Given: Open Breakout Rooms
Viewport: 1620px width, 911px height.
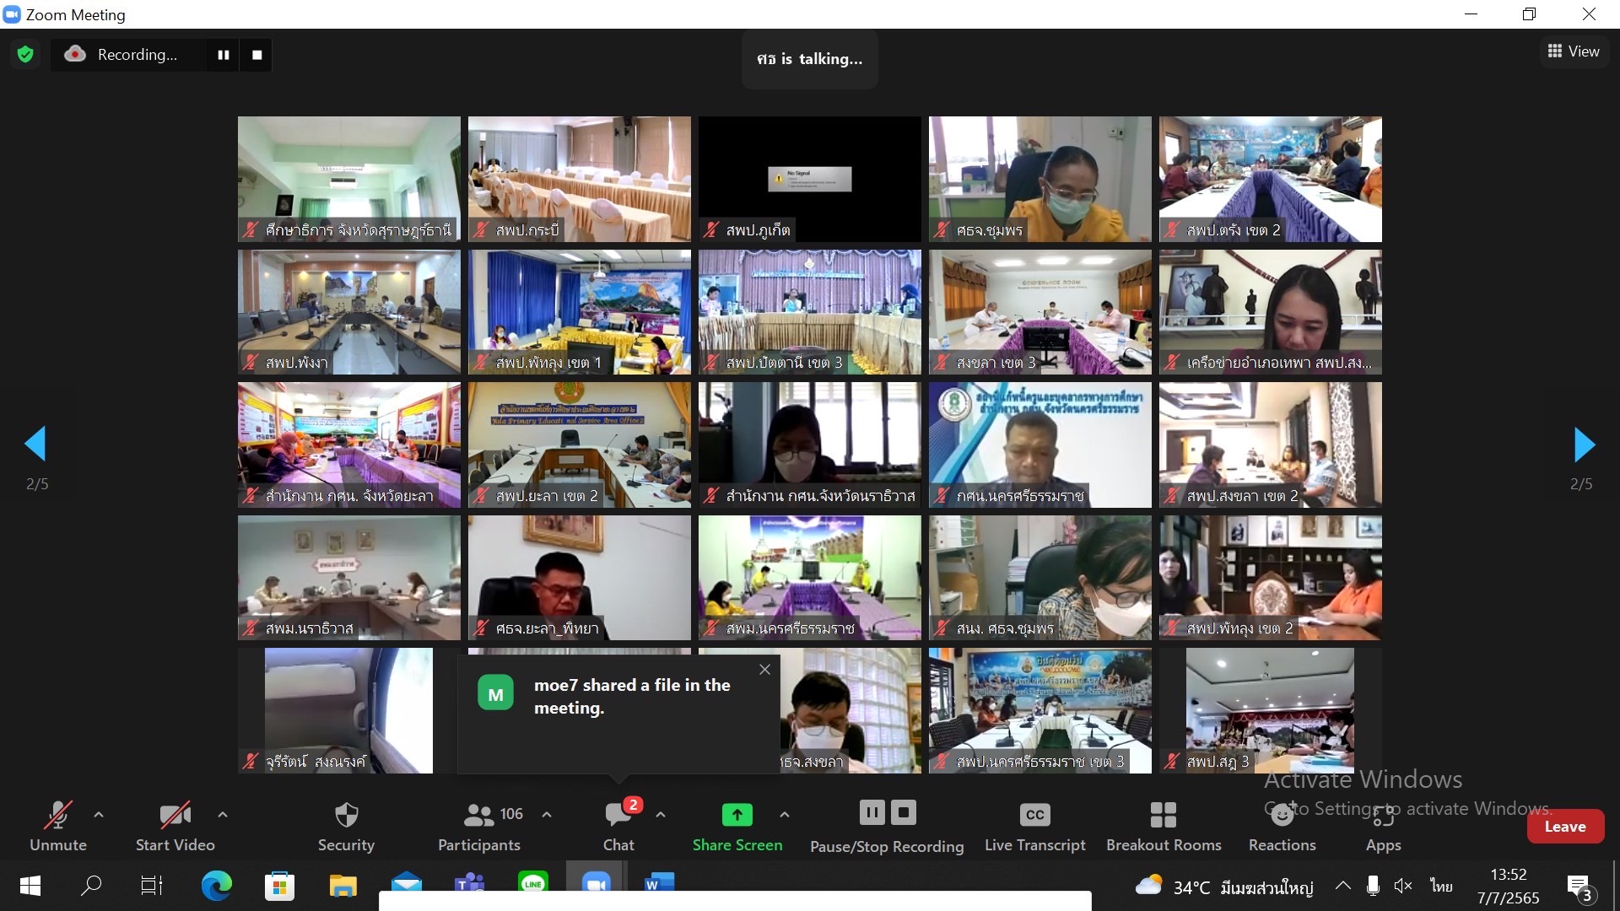Looking at the screenshot, I should (x=1164, y=826).
